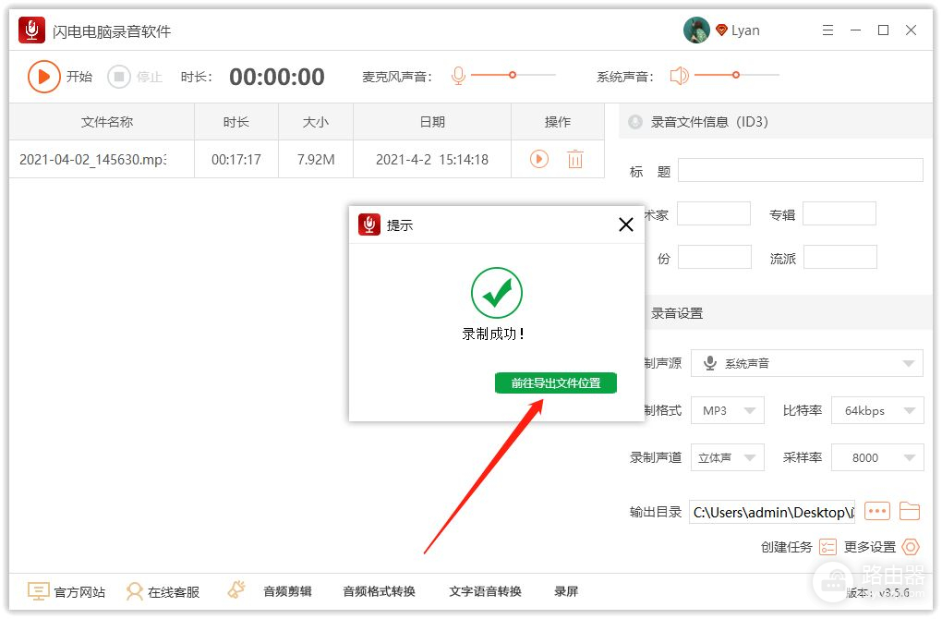Viewport: 942px width, 619px height.
Task: Expand the 64kbps bitrate dropdown
Action: tap(910, 411)
